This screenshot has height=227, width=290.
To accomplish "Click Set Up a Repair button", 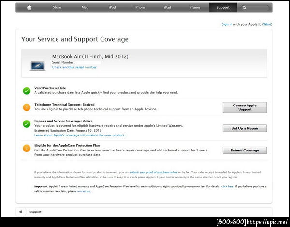I will (245, 128).
